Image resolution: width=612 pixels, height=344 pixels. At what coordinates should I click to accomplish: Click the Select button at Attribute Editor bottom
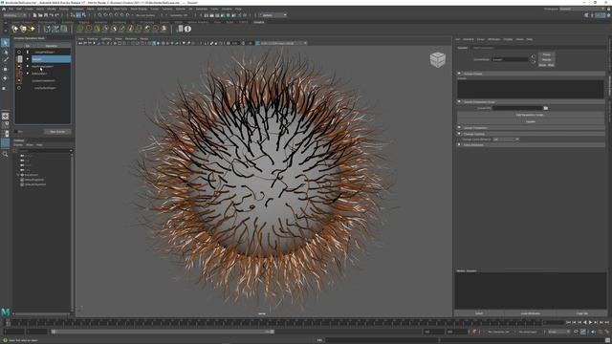click(479, 313)
